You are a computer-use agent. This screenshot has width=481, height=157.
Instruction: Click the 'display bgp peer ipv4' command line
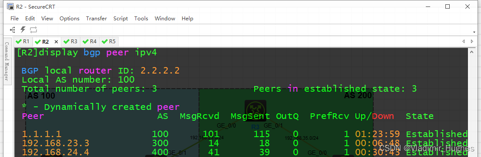point(87,52)
